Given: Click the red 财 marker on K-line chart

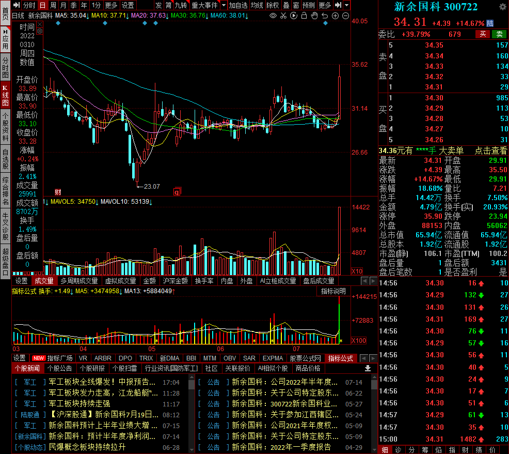Looking at the screenshot, I should (x=58, y=192).
